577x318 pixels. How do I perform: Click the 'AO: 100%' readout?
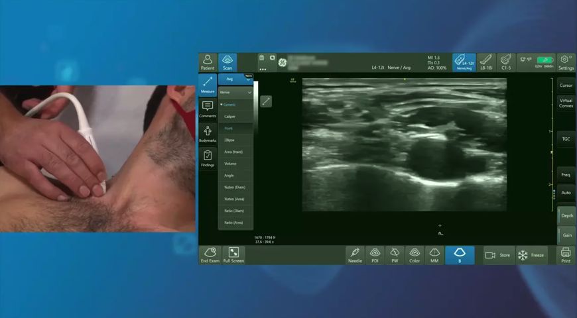437,68
